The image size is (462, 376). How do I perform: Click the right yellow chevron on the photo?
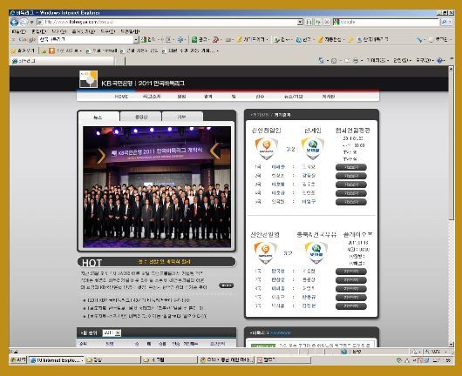click(214, 151)
